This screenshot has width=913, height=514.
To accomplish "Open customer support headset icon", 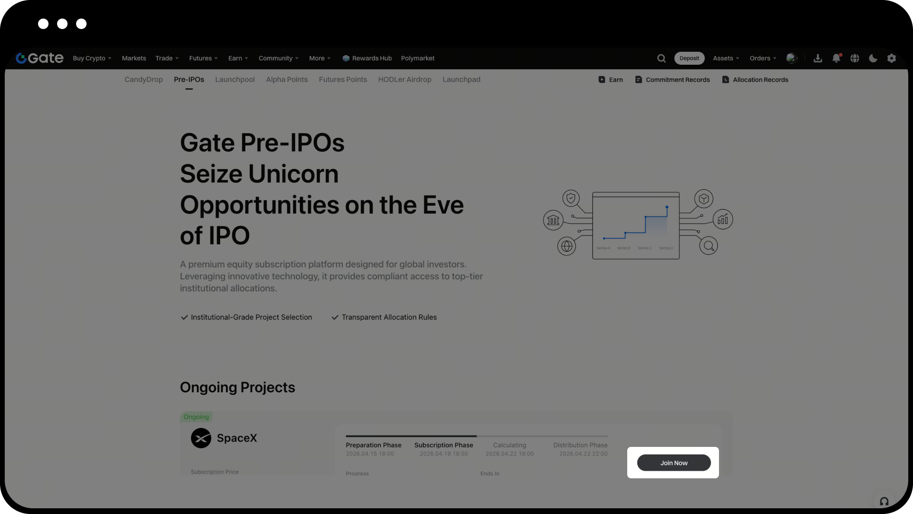I will click(x=884, y=501).
